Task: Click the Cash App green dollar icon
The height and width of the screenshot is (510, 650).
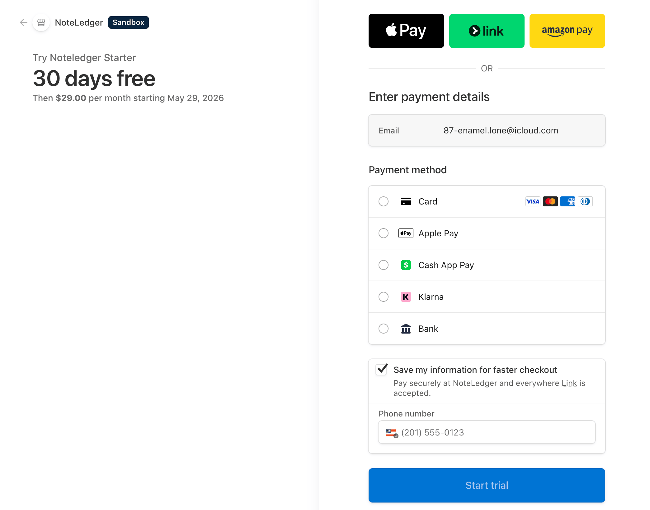Action: tap(406, 265)
